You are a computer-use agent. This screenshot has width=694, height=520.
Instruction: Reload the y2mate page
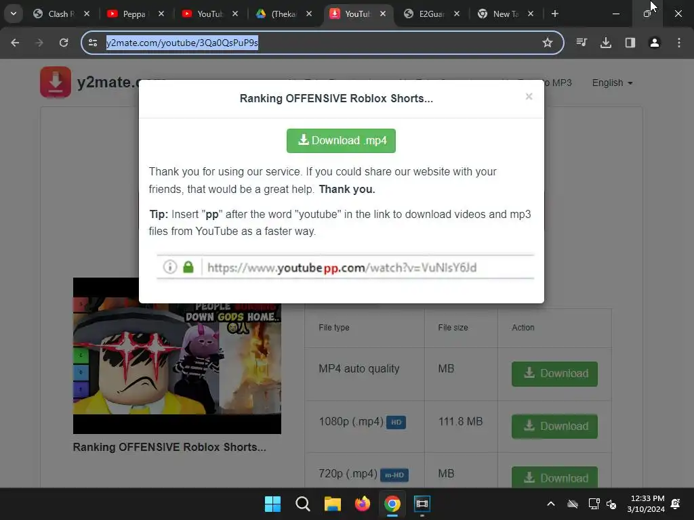pyautogui.click(x=64, y=43)
